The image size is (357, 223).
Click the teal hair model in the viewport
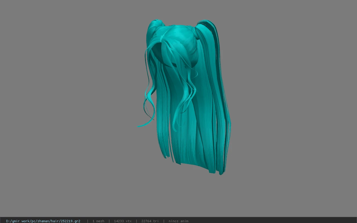184,98
